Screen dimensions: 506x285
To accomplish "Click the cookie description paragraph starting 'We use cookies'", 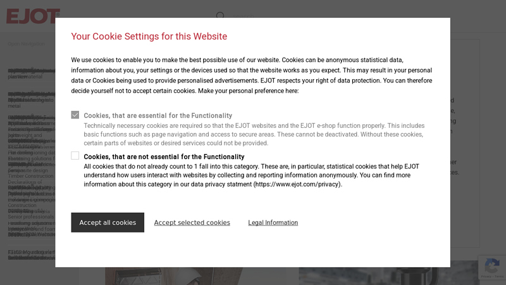I will (251, 75).
